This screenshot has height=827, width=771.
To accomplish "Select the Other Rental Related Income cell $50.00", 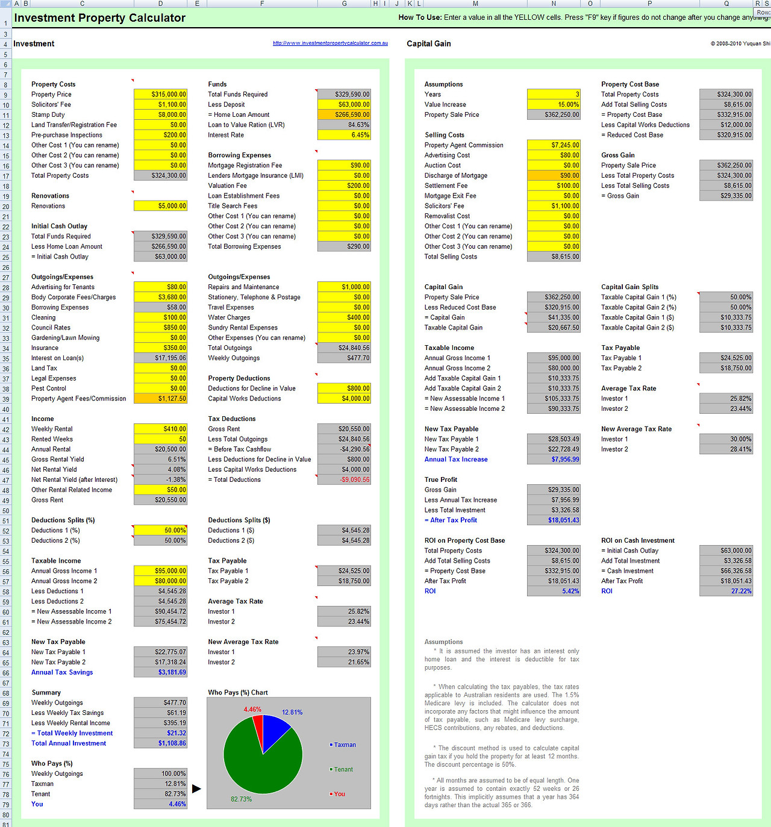I will (160, 490).
